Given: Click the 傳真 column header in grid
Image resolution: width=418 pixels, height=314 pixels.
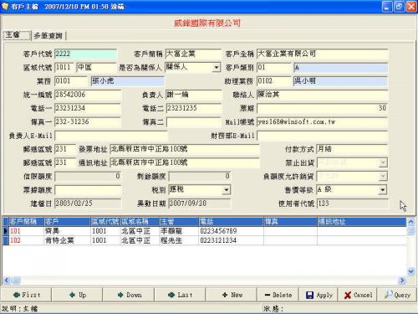Looking at the screenshot, I should [290, 222].
